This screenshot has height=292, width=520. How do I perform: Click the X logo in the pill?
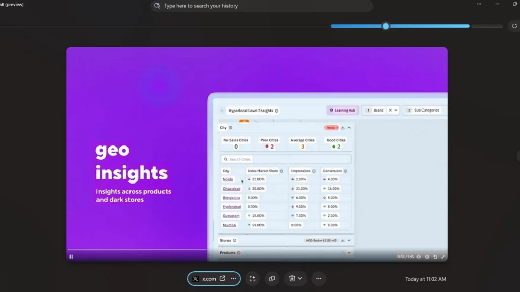coord(196,279)
